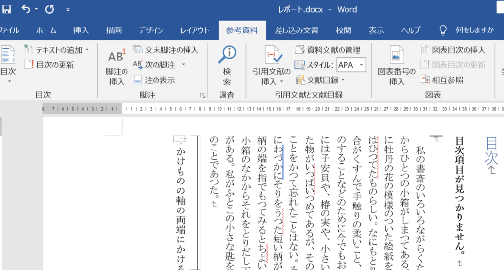
Task: Open the 表示 tab
Action: click(376, 30)
